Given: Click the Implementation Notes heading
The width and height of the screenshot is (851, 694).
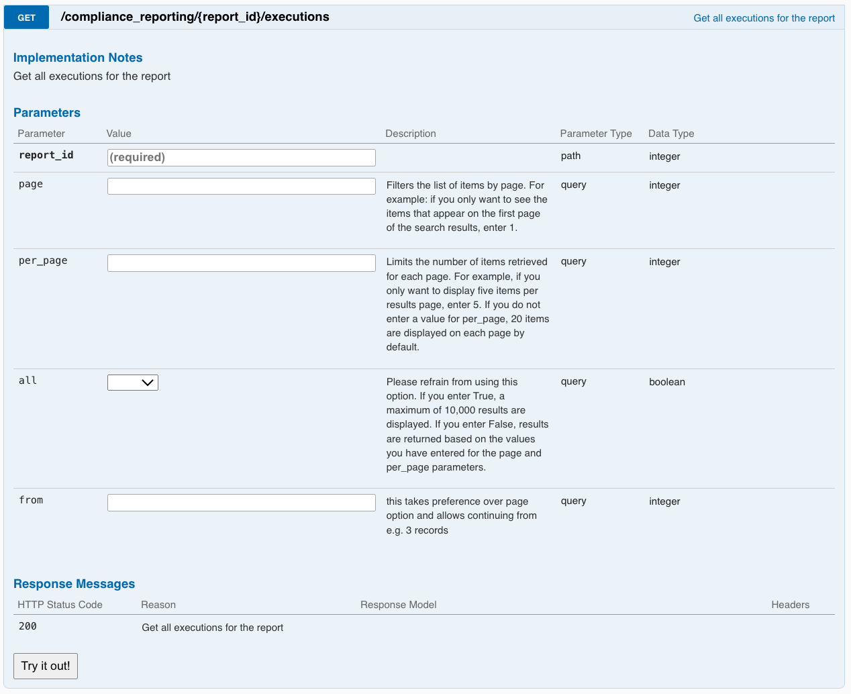Looking at the screenshot, I should pyautogui.click(x=78, y=58).
